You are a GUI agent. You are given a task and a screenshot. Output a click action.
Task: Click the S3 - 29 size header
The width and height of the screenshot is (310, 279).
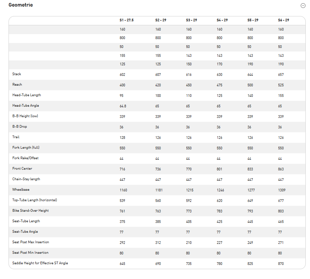191,20
